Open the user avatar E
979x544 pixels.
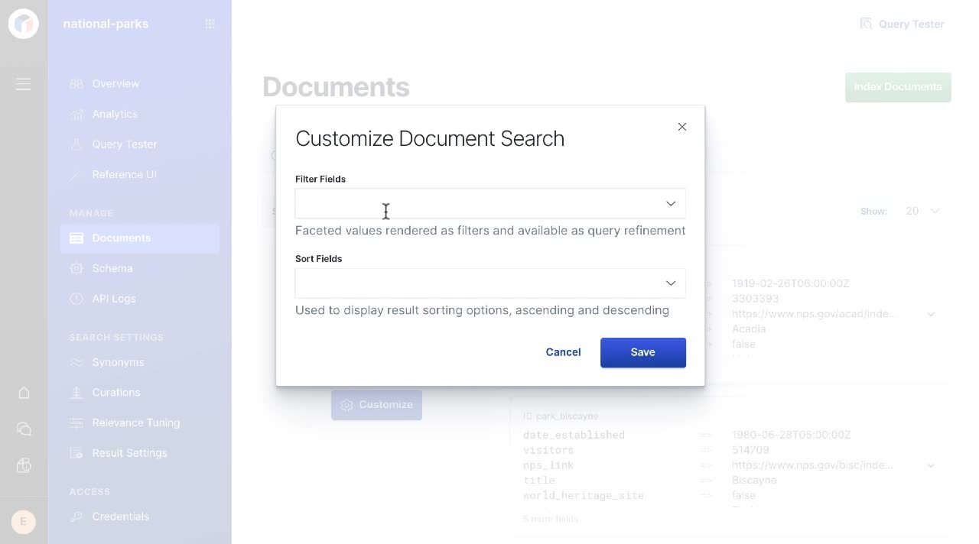pos(23,522)
